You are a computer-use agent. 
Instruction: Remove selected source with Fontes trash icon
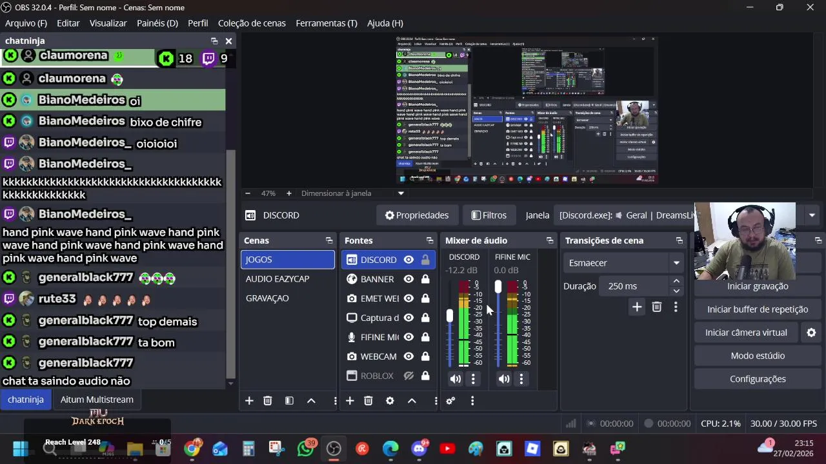point(368,401)
